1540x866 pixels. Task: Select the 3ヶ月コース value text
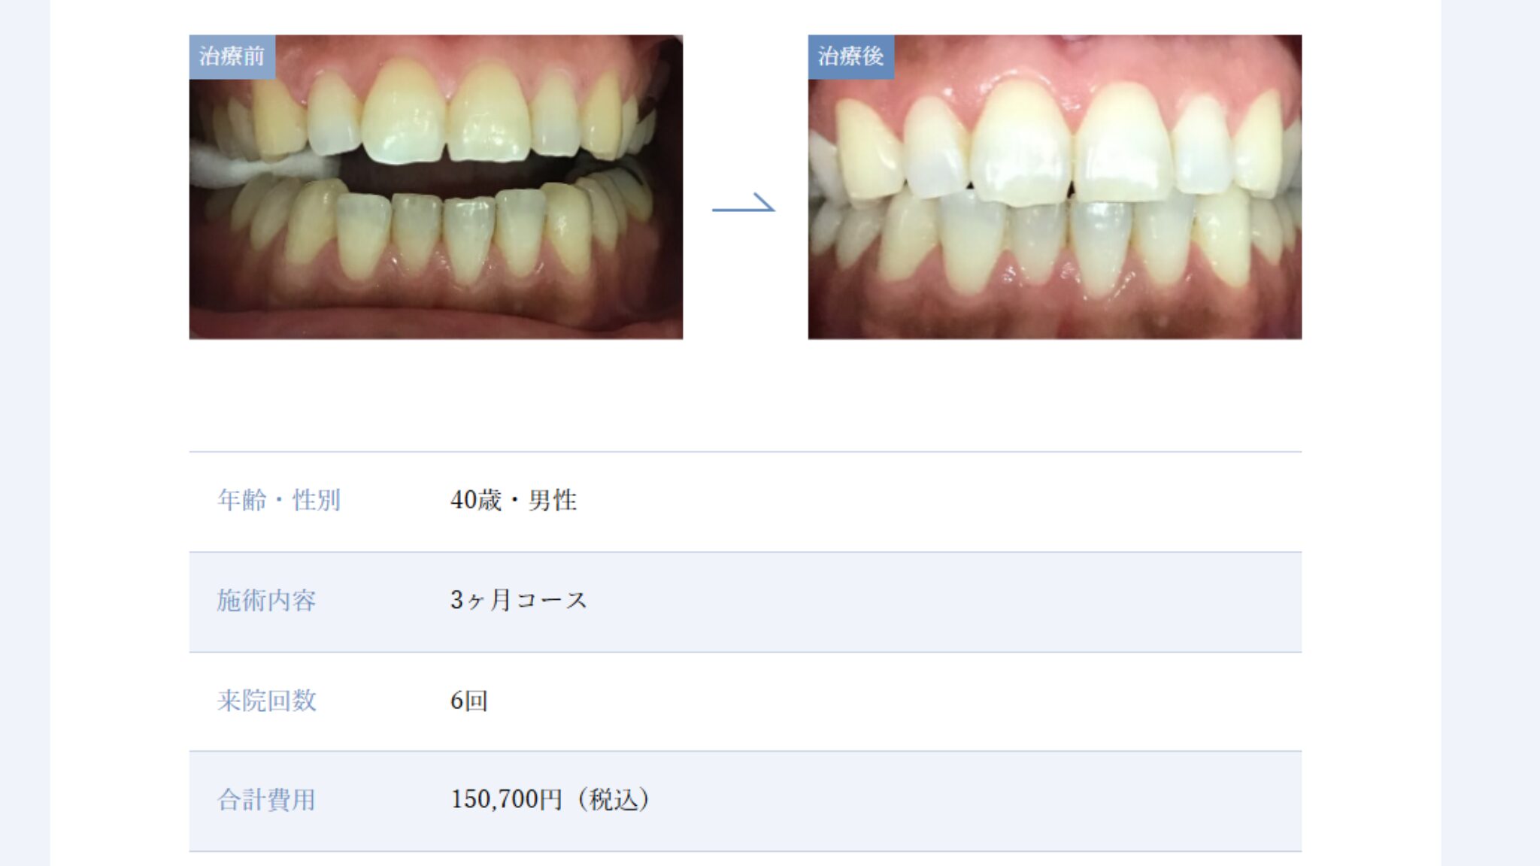pos(518,601)
